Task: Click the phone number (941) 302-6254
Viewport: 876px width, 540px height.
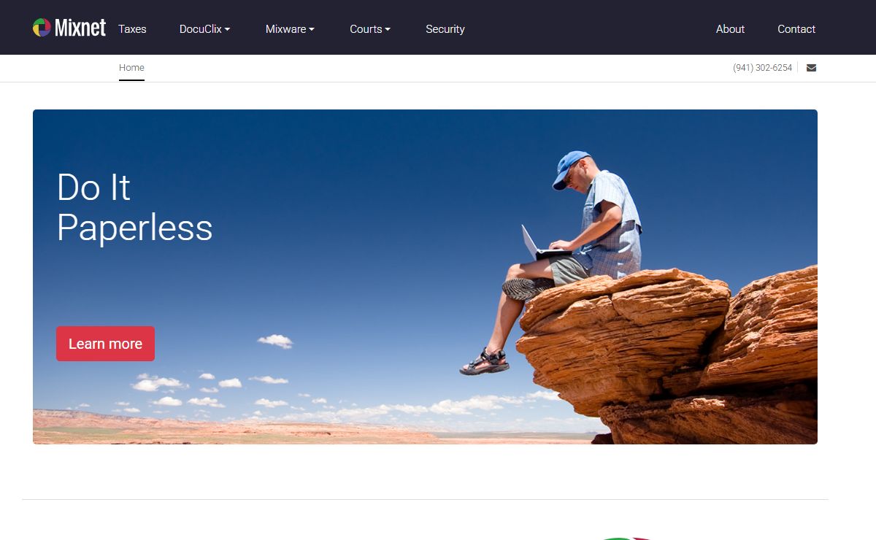Action: click(x=762, y=68)
